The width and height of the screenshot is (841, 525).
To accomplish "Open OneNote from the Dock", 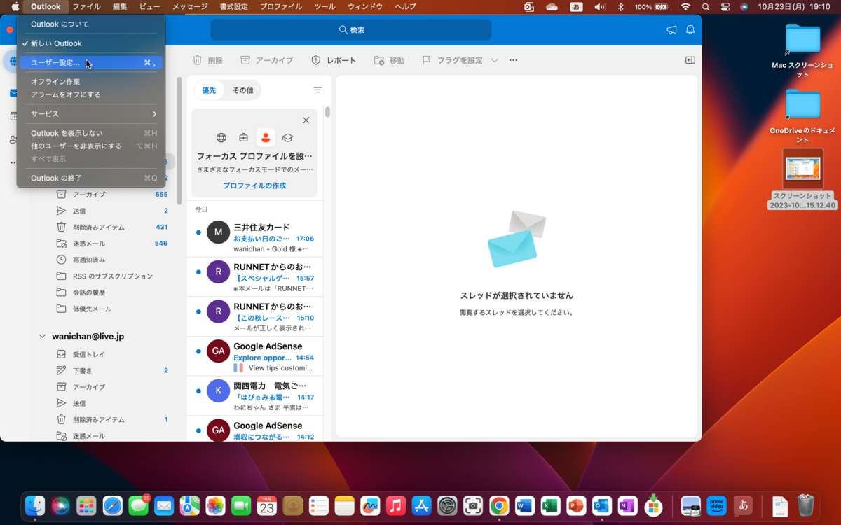I will coord(627,505).
